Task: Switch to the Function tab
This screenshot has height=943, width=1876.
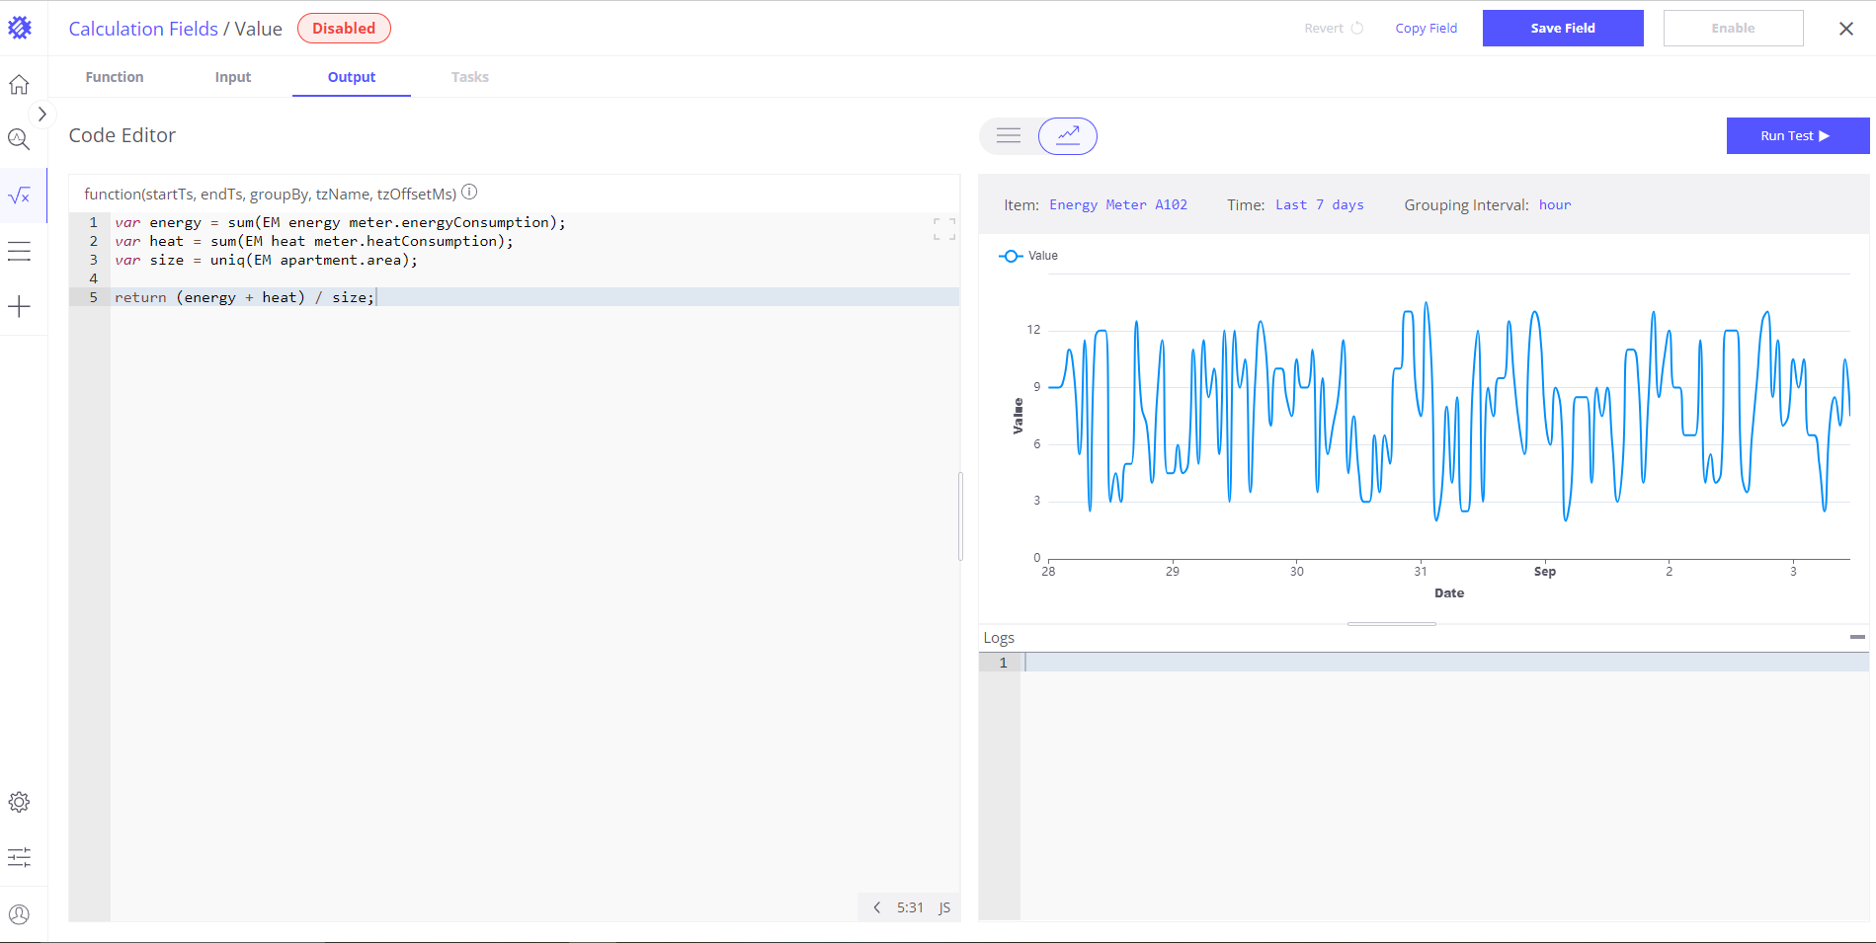Action: pos(115,77)
